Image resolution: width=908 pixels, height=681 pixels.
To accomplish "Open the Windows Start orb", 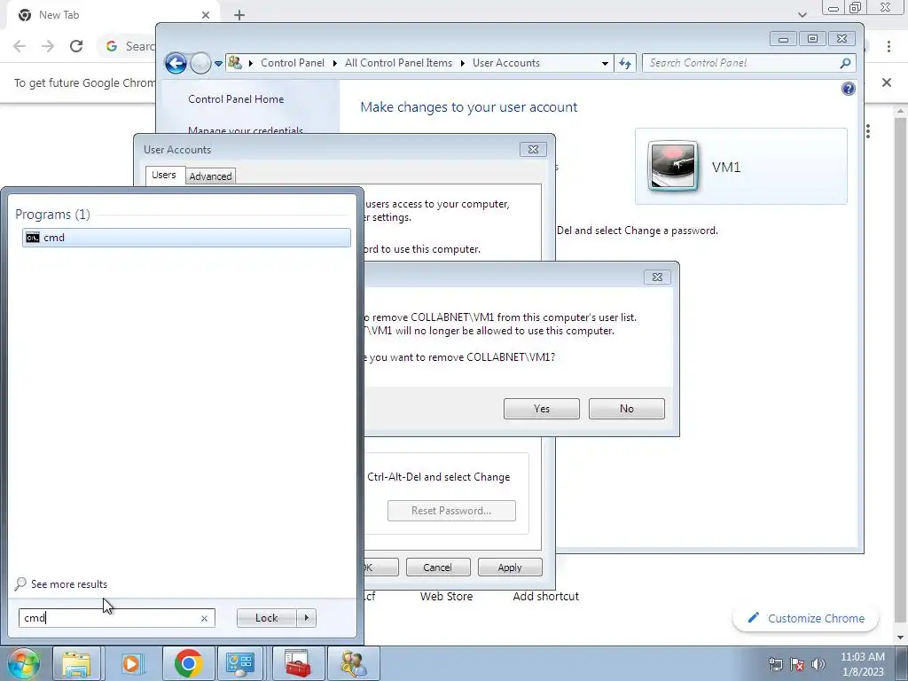I will point(23,663).
